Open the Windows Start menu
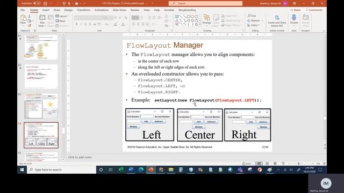The height and width of the screenshot is (193, 344). tap(22, 169)
